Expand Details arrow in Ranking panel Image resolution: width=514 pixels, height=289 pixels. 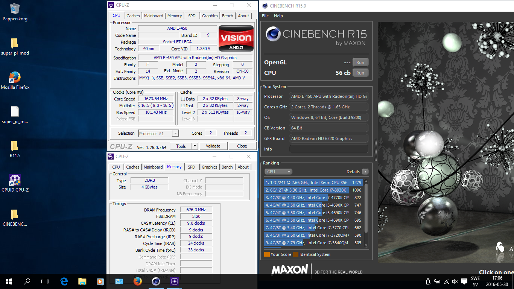click(x=365, y=172)
